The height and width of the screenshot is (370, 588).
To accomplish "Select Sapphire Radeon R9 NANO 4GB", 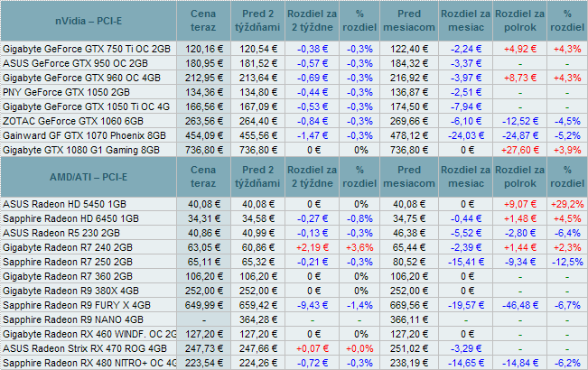I will (73, 319).
